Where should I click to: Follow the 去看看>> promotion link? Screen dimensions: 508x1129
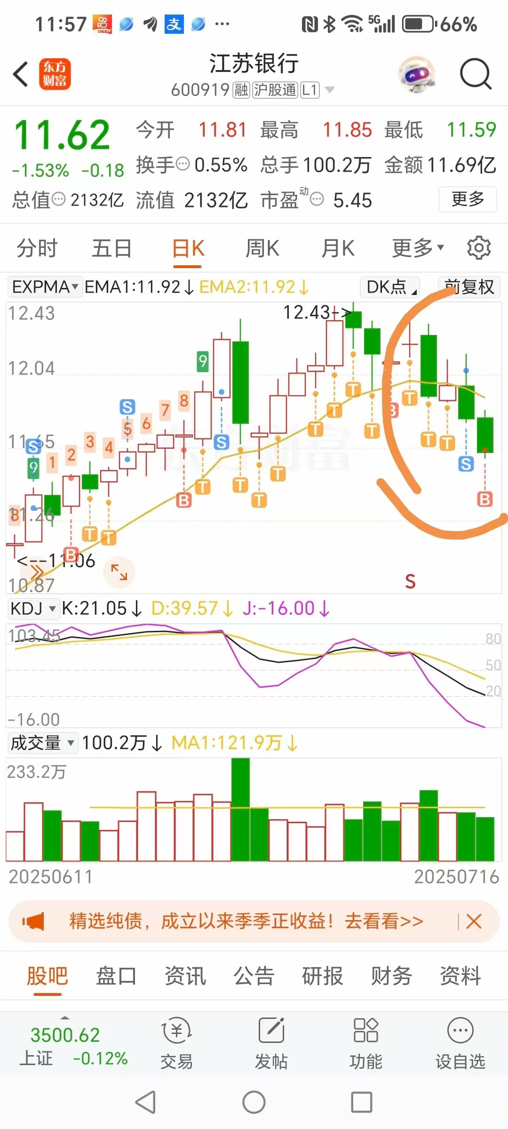coord(384,921)
